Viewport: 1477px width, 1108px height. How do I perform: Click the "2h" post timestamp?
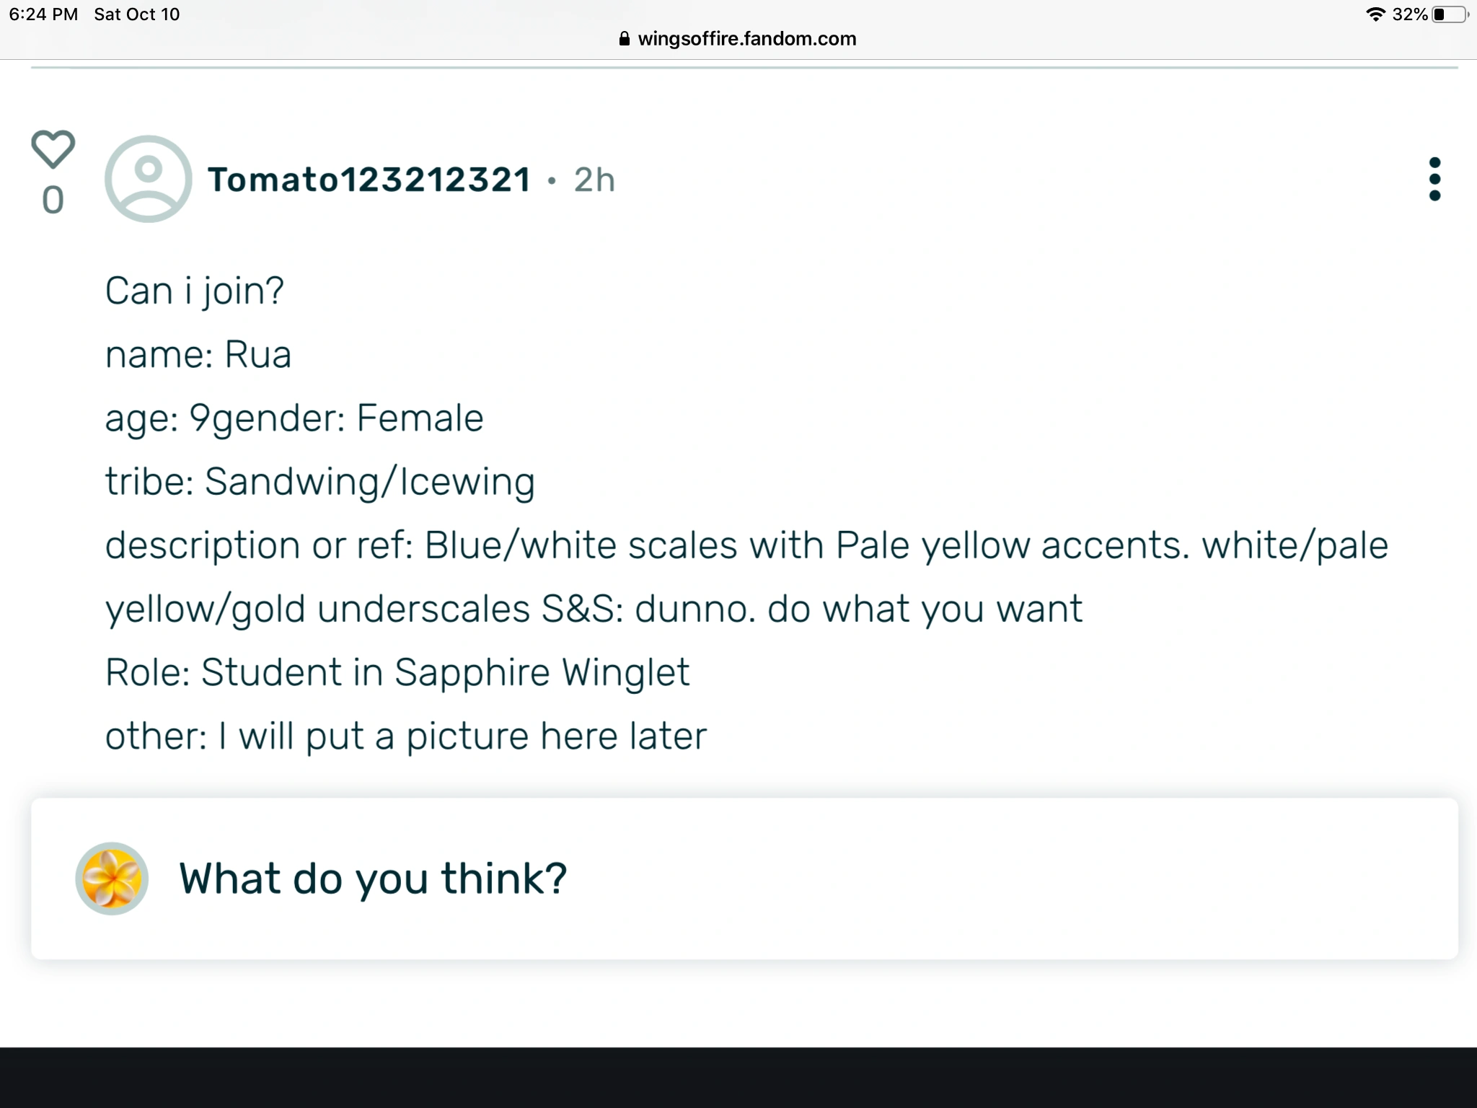click(594, 180)
